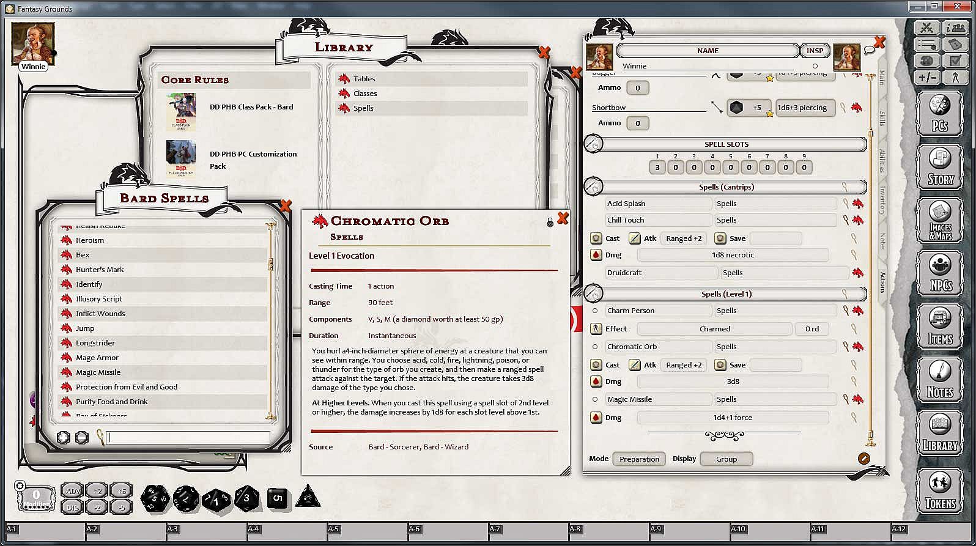Screen dimensions: 976x546
Task: Open the Items sidebar panel
Action: (x=940, y=325)
